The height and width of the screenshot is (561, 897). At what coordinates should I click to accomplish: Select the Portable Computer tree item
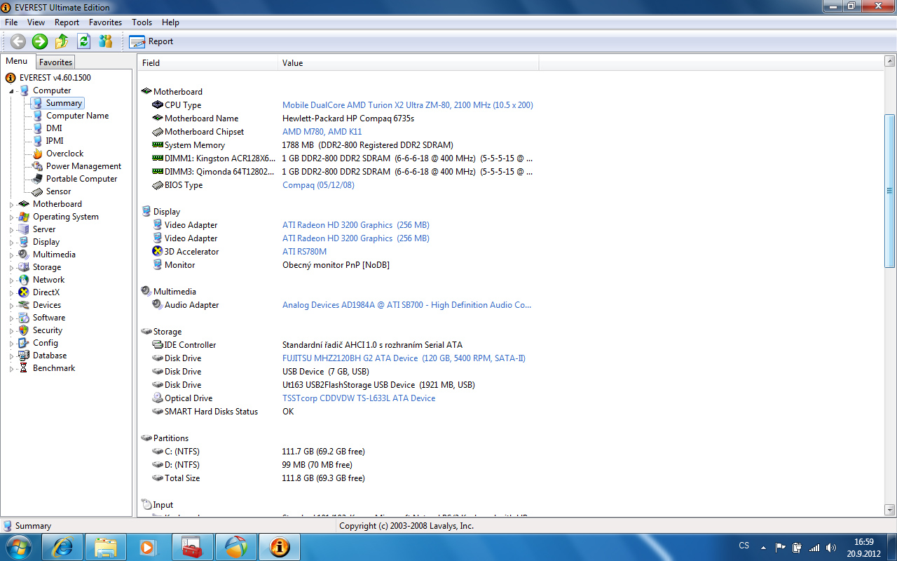click(81, 179)
